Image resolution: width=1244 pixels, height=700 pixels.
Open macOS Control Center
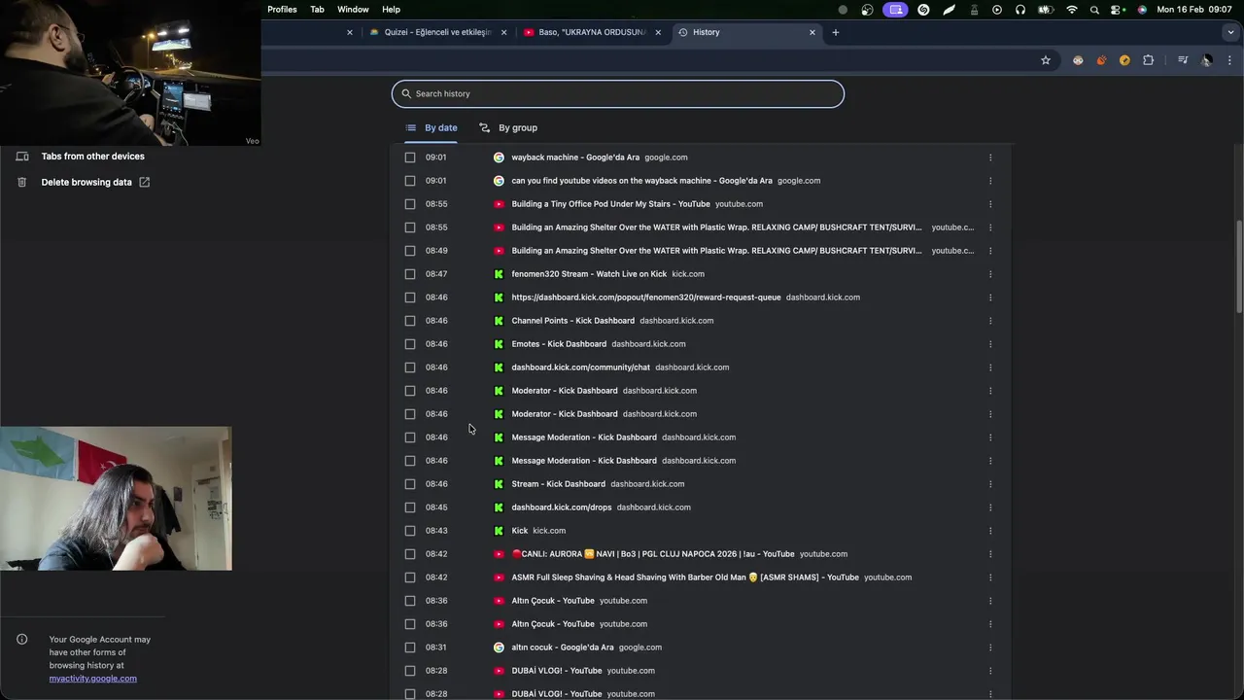[1118, 9]
